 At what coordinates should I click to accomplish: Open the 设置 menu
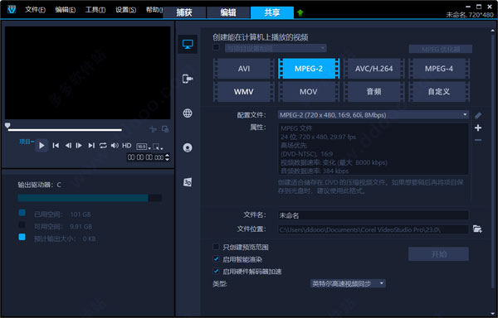[x=126, y=10]
